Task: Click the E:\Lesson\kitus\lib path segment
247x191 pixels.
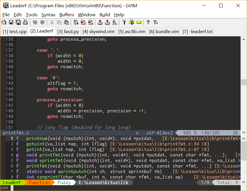Action: click(x=104, y=183)
